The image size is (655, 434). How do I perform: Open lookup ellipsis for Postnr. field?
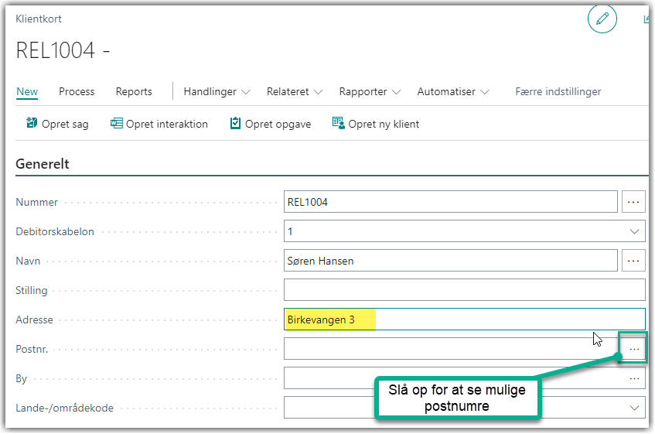tap(633, 350)
